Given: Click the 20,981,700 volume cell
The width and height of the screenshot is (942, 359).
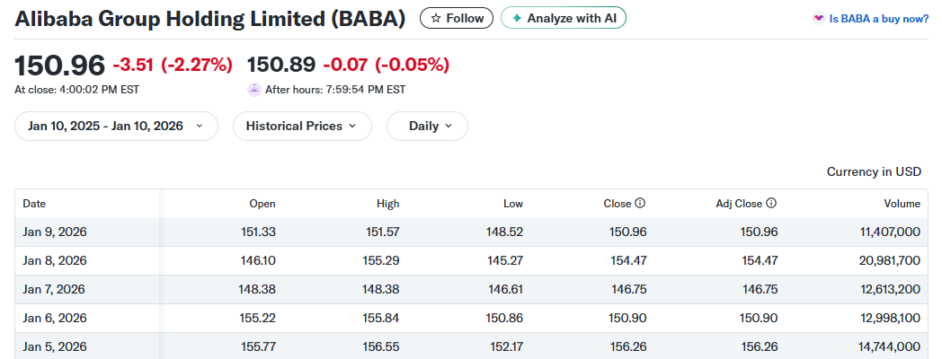Looking at the screenshot, I should coord(883,260).
